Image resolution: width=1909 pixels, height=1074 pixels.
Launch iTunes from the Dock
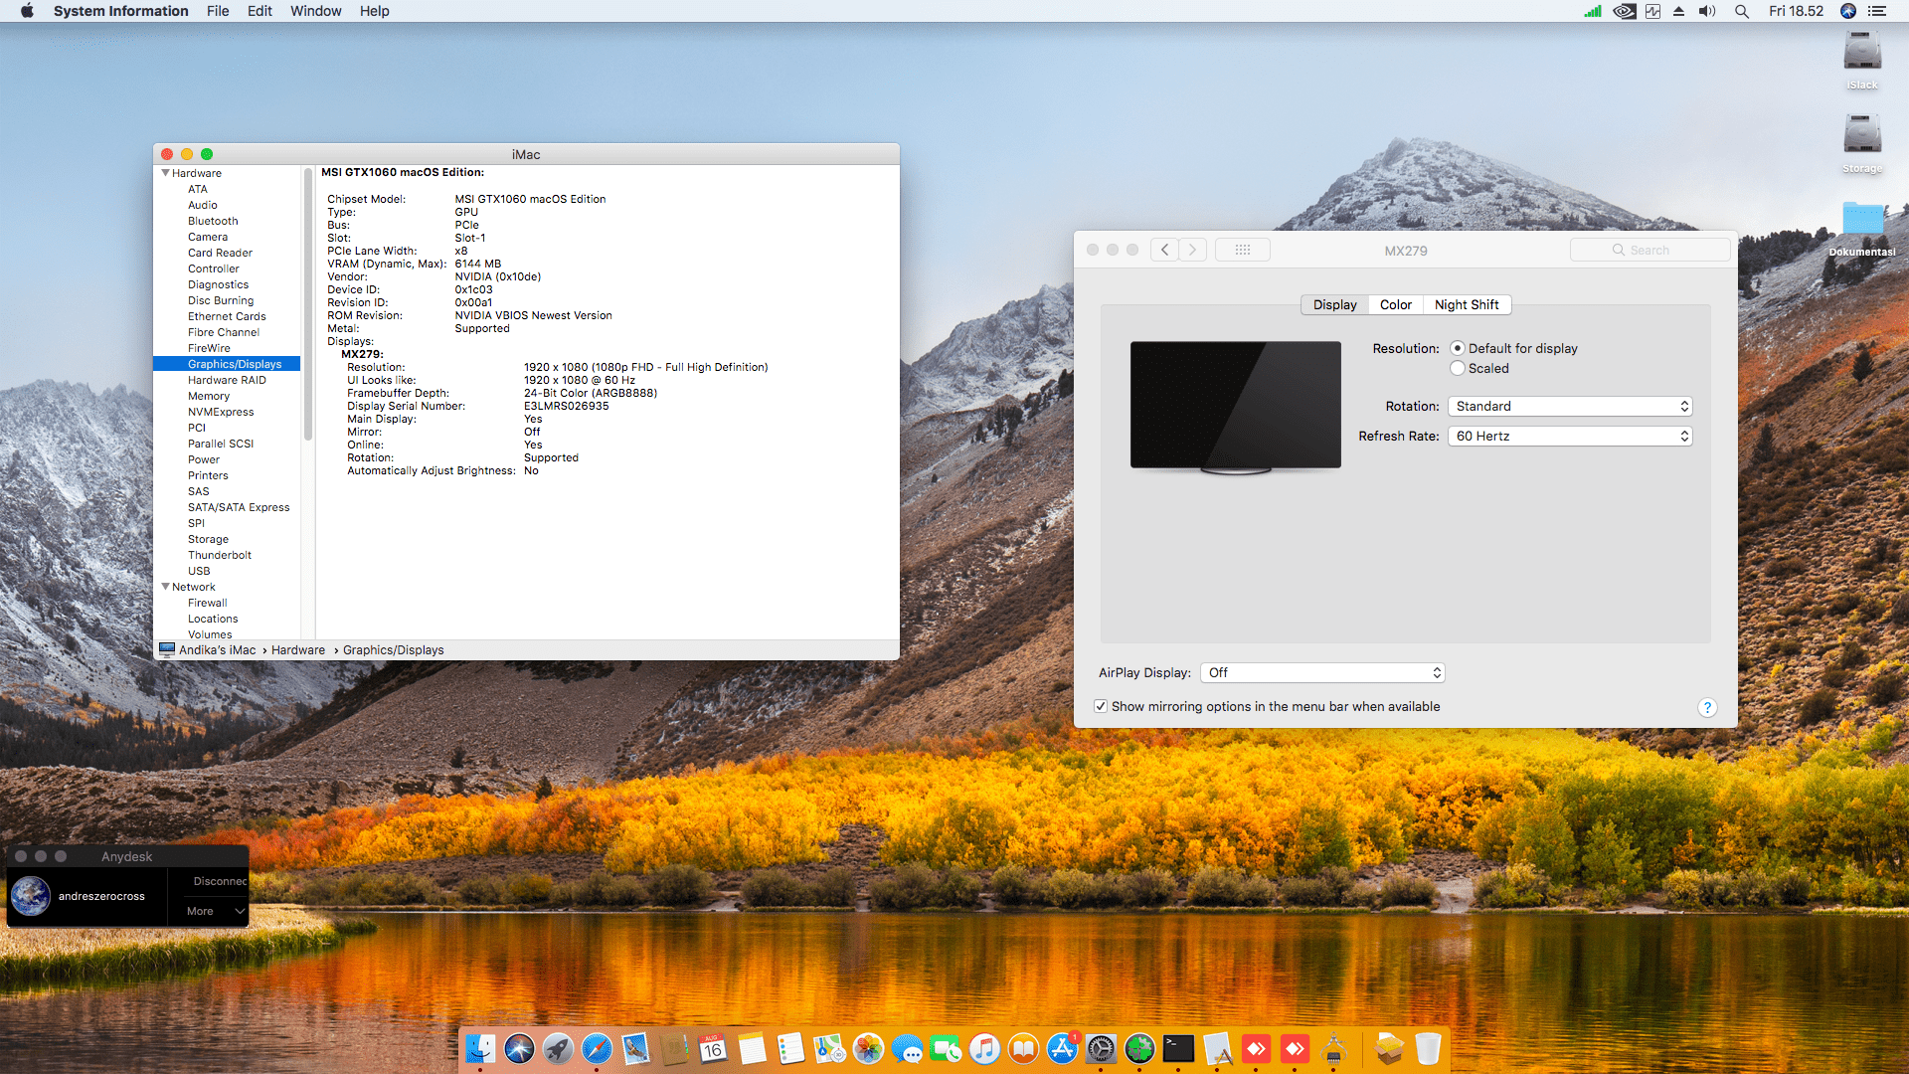(983, 1048)
